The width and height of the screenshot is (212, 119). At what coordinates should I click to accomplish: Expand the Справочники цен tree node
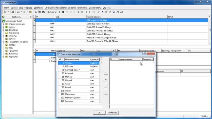pyautogui.click(x=3, y=24)
